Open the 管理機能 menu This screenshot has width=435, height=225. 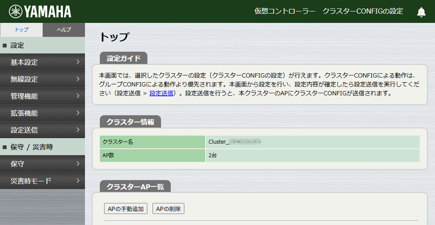point(42,96)
